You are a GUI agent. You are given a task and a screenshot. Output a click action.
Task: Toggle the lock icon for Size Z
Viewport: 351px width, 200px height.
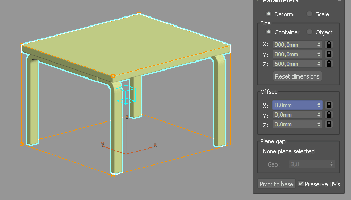pos(329,64)
